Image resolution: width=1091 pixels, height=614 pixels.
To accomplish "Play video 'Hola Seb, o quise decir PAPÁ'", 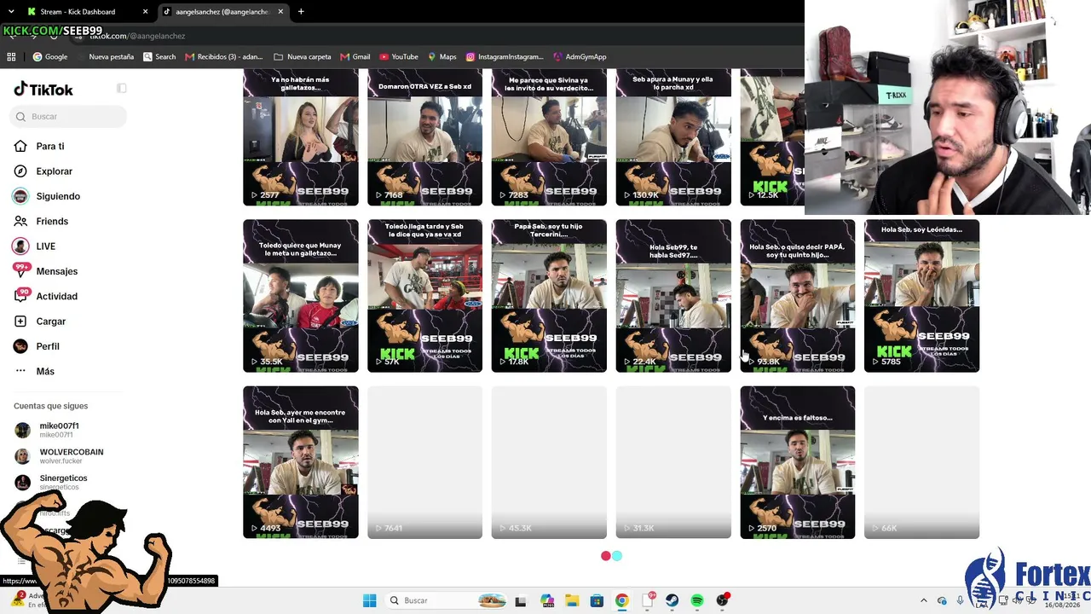I will pos(798,296).
